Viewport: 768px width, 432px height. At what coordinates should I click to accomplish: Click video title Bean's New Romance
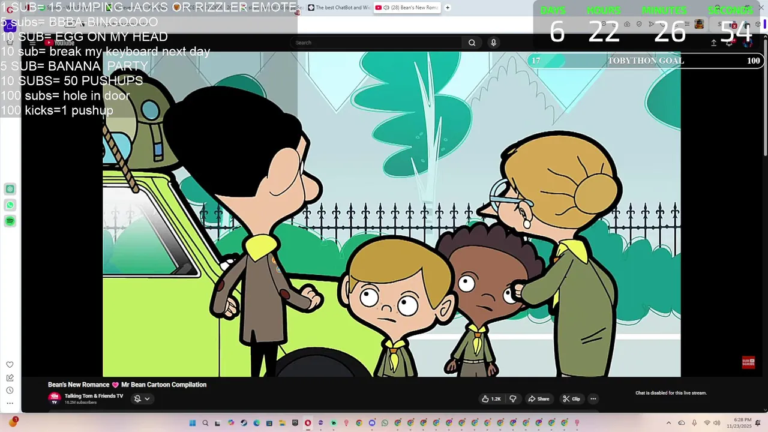tap(127, 385)
